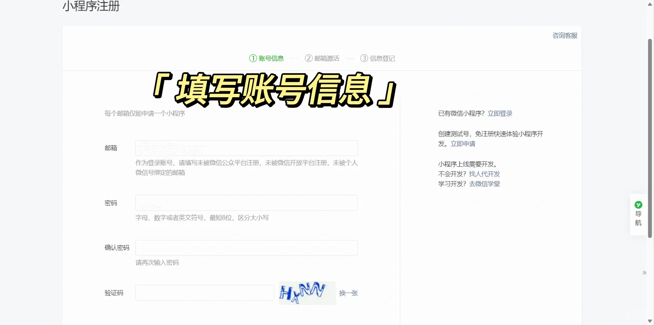Click the scrollbar down arrow
Image resolution: width=654 pixels, height=325 pixels.
[650, 321]
